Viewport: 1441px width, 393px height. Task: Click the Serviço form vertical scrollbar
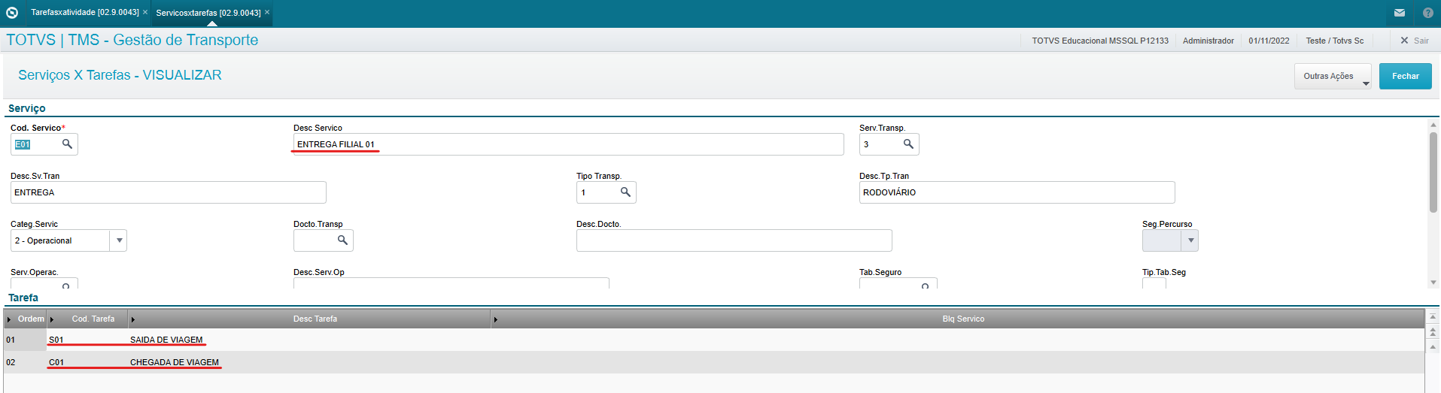(1433, 173)
